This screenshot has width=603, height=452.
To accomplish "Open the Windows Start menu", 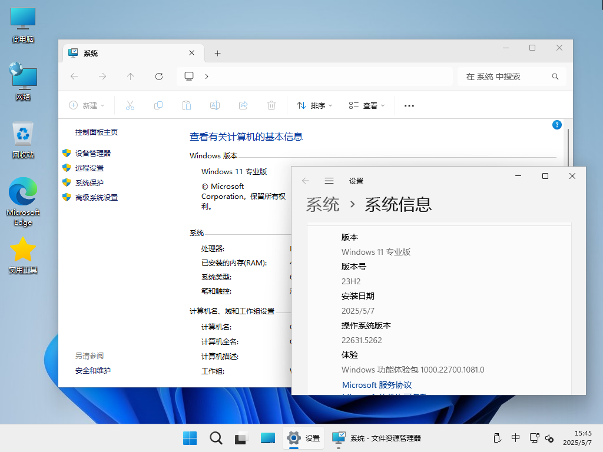I will [x=190, y=438].
